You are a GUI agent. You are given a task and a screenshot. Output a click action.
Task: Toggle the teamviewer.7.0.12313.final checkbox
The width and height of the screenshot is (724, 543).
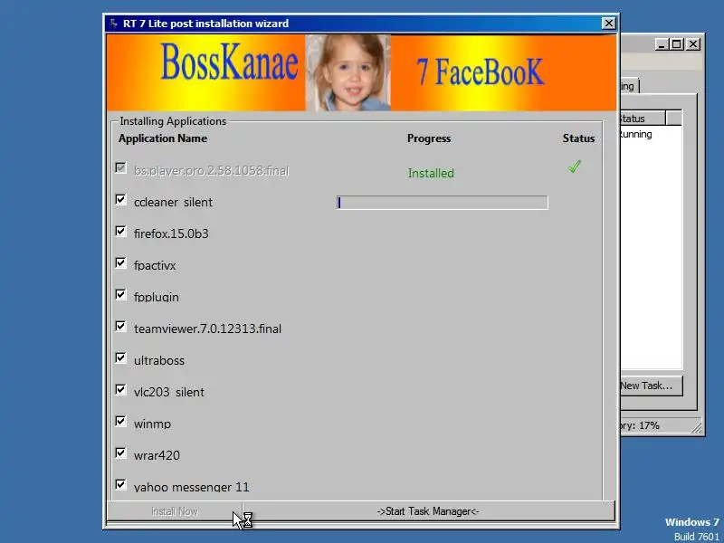pos(120,327)
